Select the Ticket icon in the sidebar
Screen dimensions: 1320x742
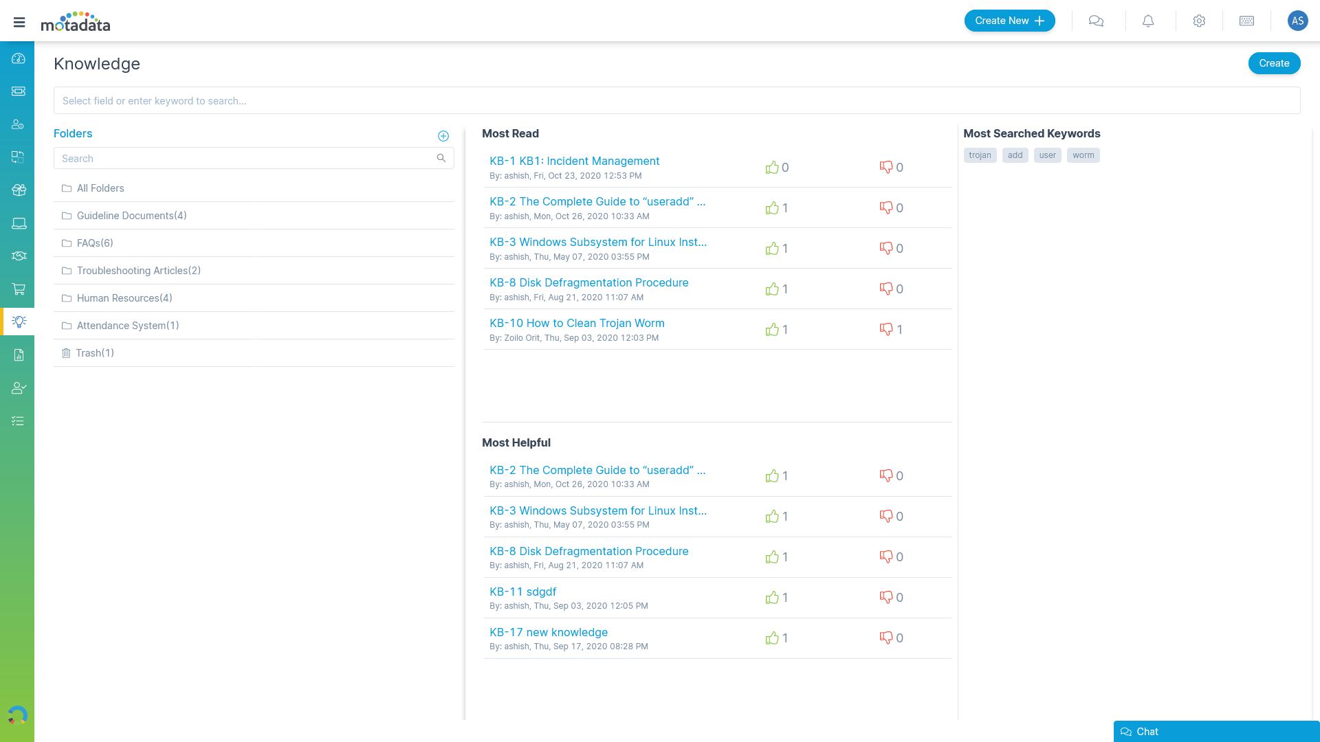[17, 91]
